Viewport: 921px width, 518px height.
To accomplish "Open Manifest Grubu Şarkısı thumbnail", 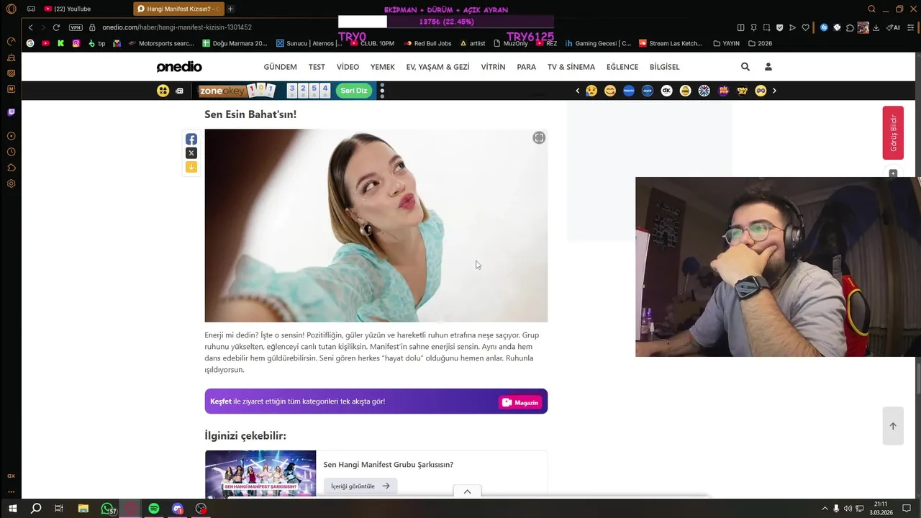I will coord(260,473).
